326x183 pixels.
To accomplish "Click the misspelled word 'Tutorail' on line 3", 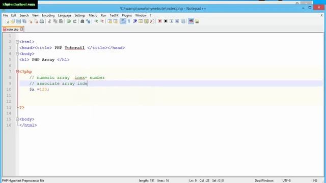I will 74,48.
